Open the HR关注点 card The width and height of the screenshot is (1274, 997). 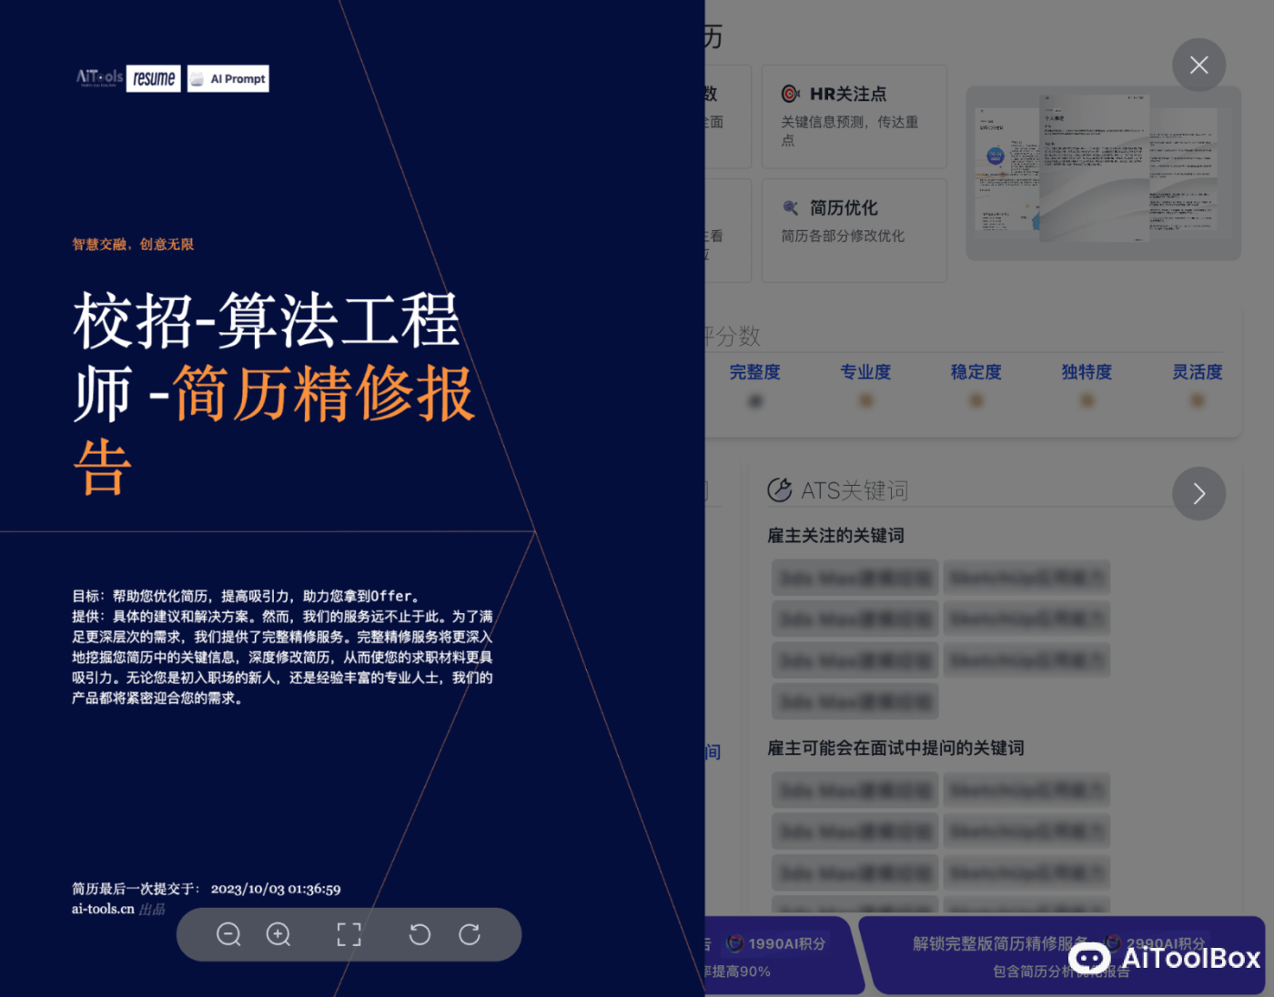(854, 116)
